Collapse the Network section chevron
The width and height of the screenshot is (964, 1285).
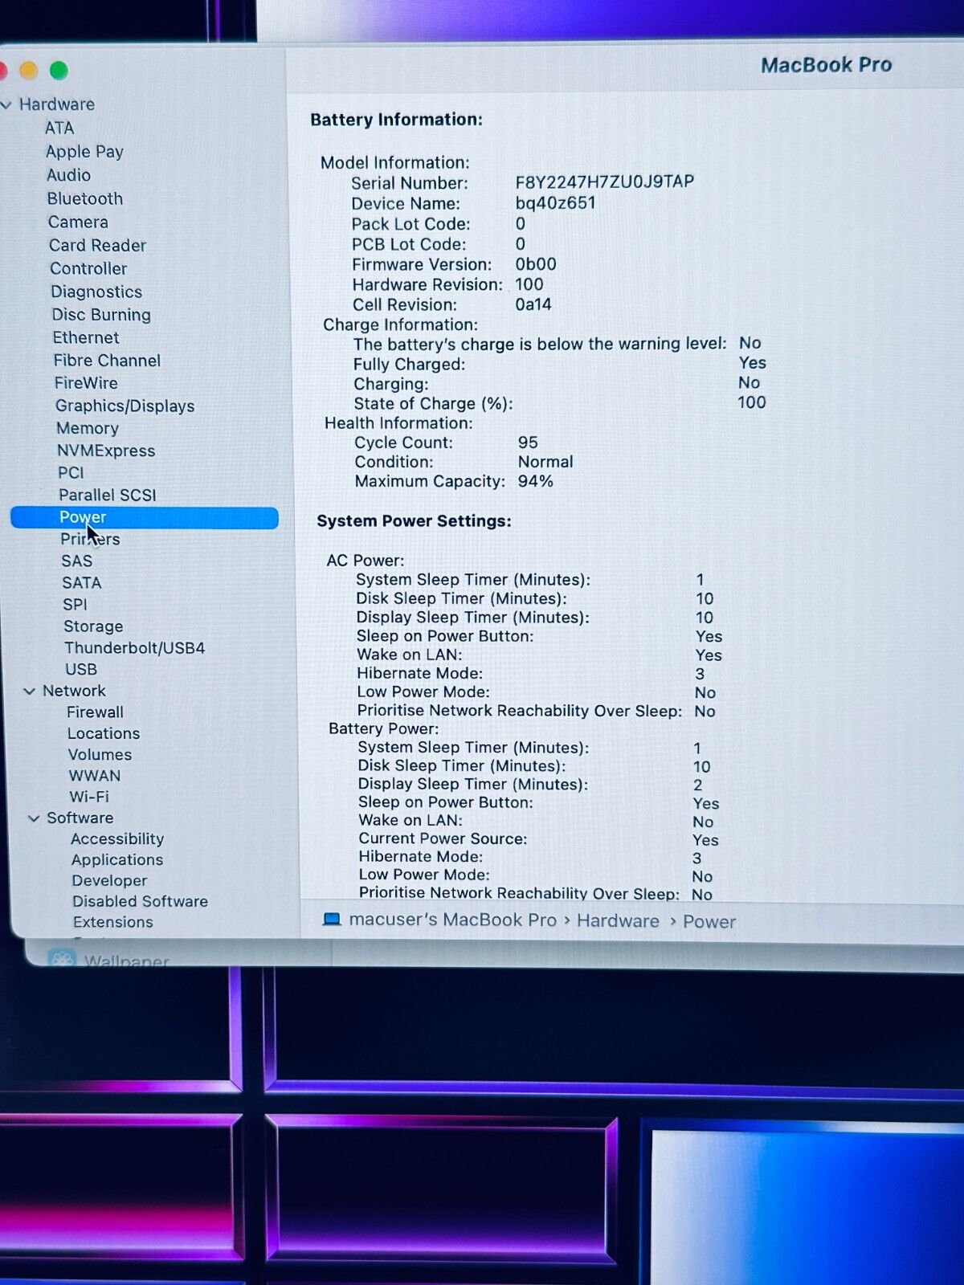[30, 691]
